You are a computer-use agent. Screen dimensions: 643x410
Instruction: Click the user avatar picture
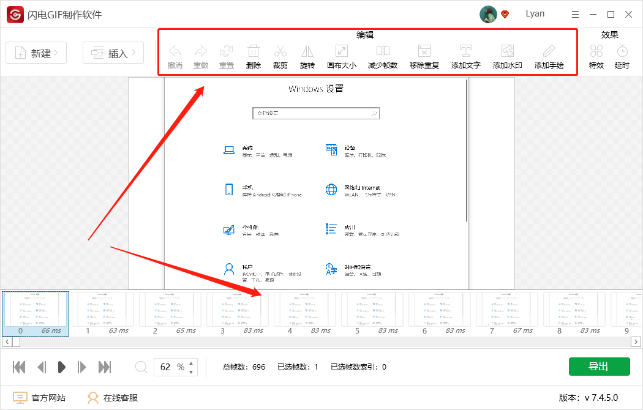(x=488, y=14)
